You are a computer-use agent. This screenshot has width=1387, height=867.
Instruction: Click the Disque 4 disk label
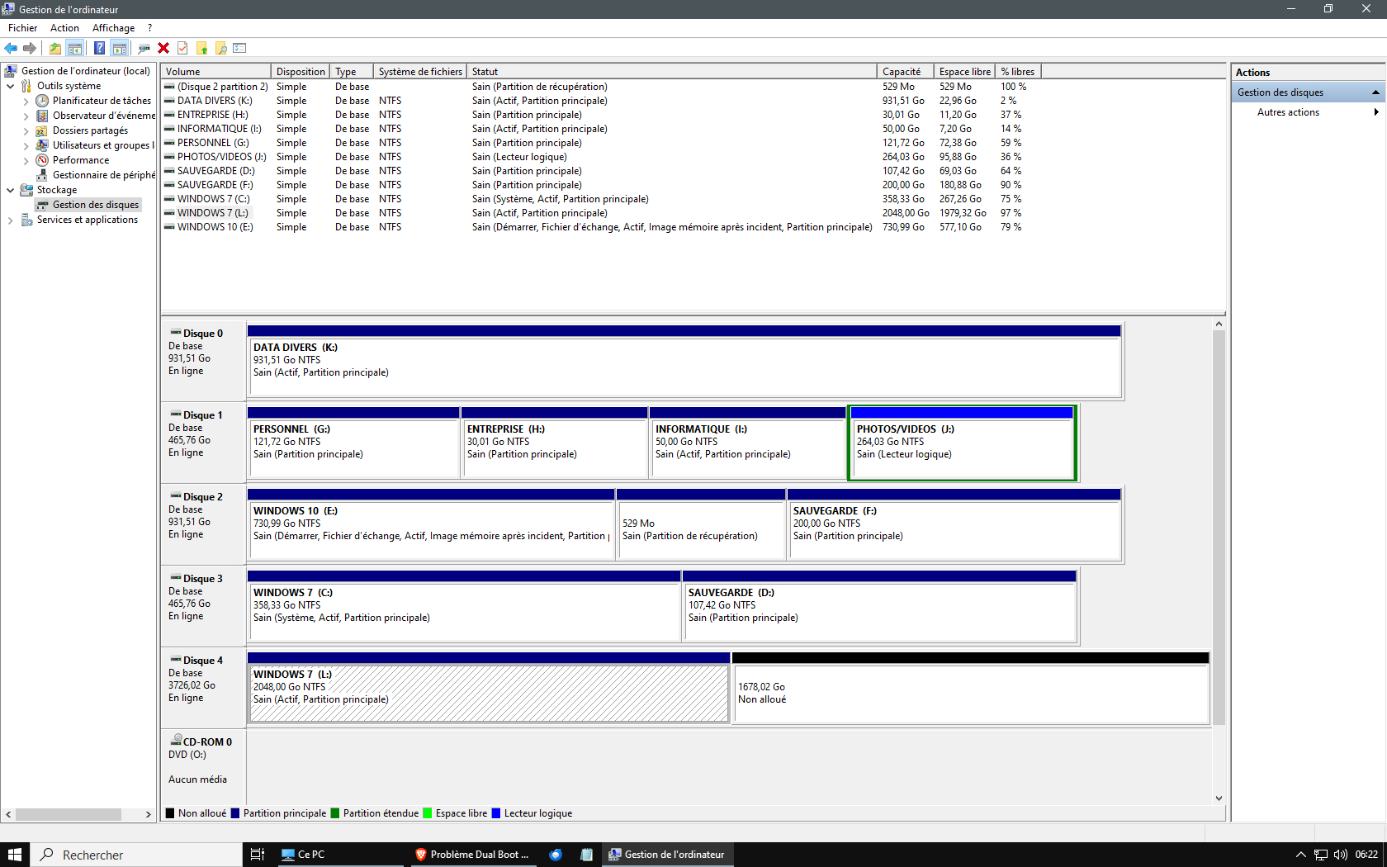pos(203,687)
